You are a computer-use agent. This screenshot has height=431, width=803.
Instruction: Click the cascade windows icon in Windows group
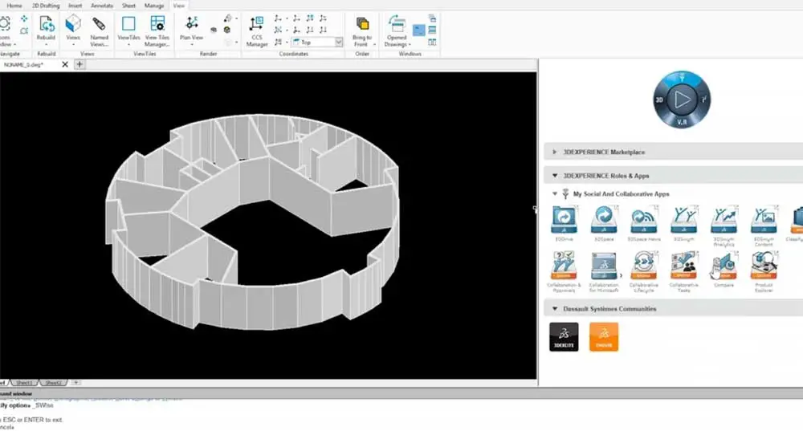pyautogui.click(x=432, y=18)
